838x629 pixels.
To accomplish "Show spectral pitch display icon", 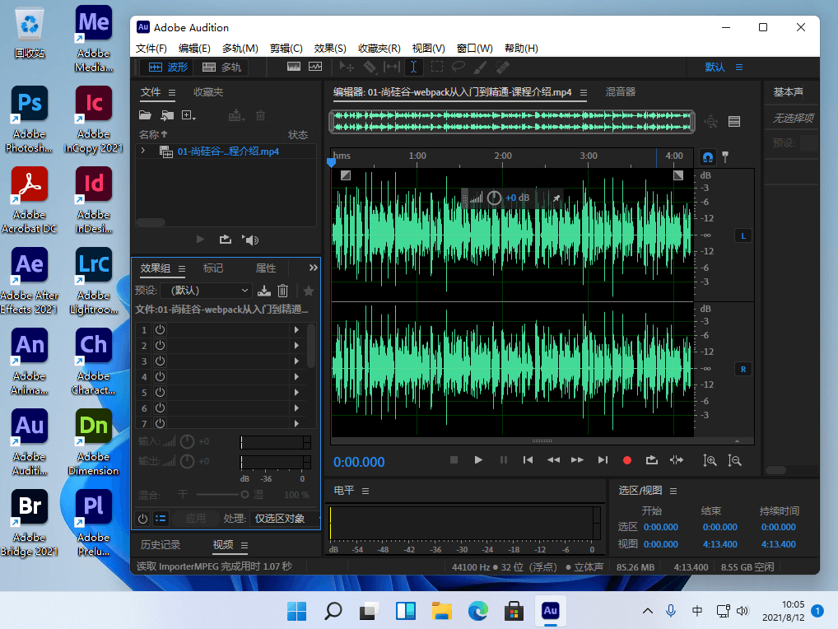I will (x=315, y=67).
